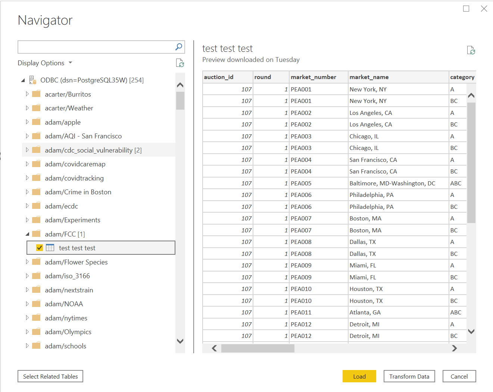Click the table icon beside test test test
493x392 pixels.
tap(50, 248)
